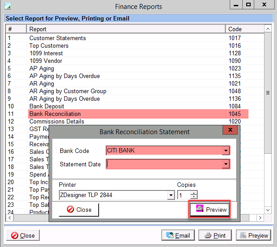Click the Finance Reports app icon in title bar

(8, 6)
